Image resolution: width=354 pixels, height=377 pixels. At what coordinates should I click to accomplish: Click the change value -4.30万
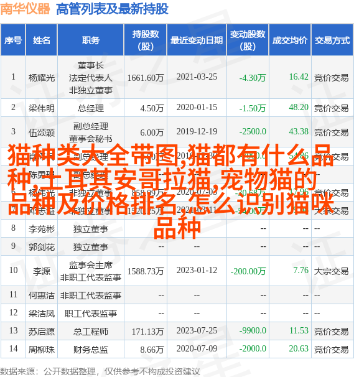tap(252, 78)
